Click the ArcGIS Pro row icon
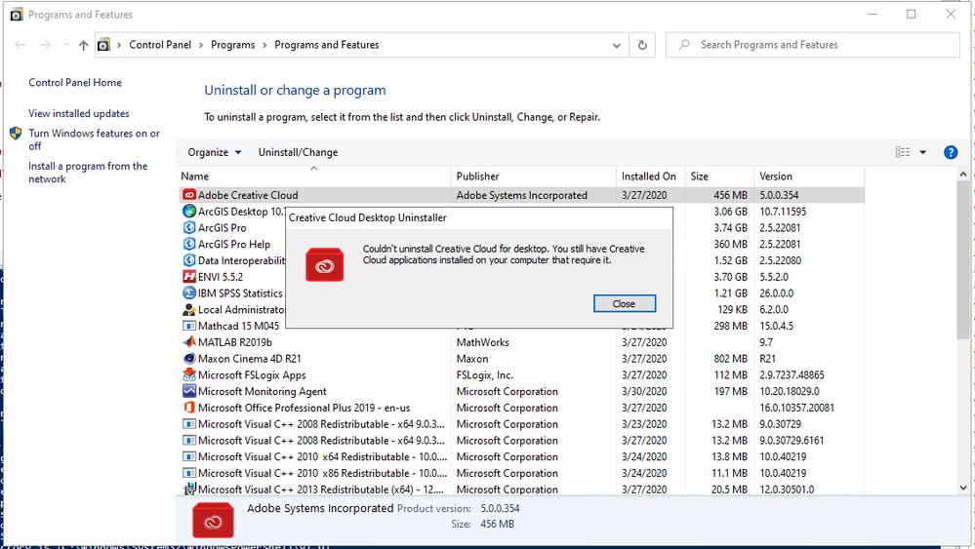Screen dimensions: 975x549 point(189,228)
